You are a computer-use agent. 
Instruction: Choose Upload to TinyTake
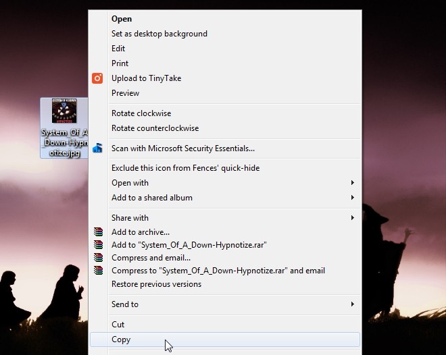coord(225,78)
